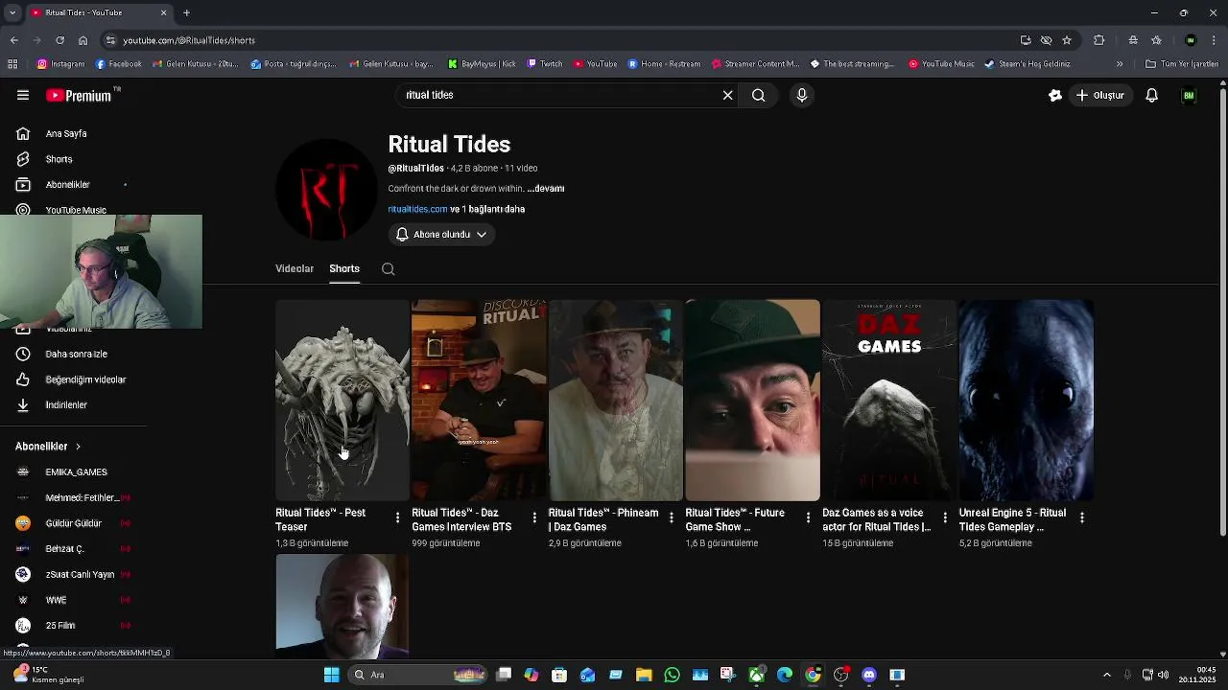The height and width of the screenshot is (690, 1228).
Task: Open Beğendiğim videolar list
Action: pos(85,379)
